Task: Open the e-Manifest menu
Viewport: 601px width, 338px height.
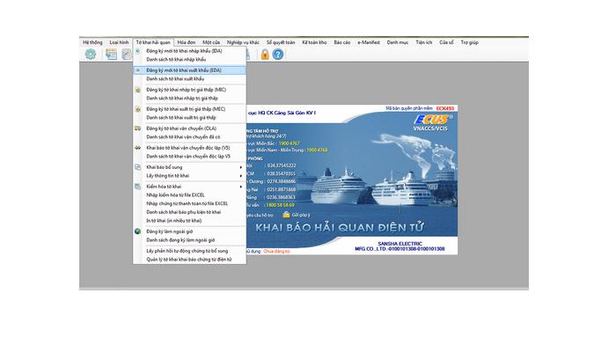Action: [x=369, y=42]
